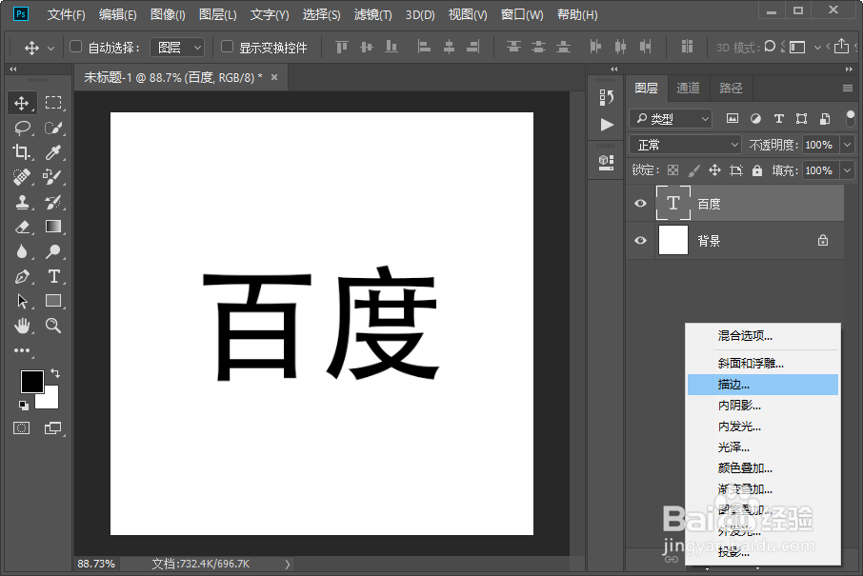Toggle Quick Mask mode

coord(22,428)
